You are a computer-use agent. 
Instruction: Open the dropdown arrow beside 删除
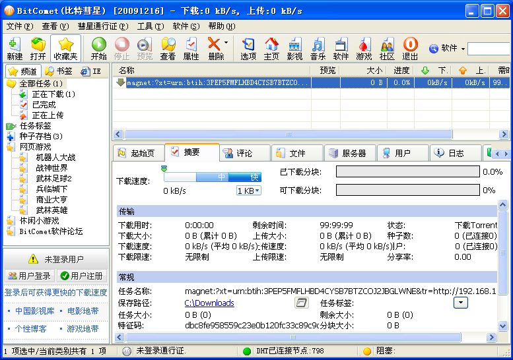tap(226, 42)
